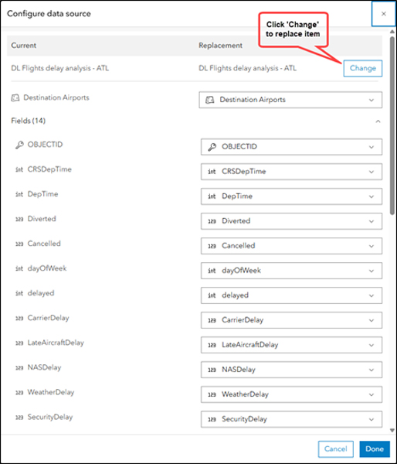The height and width of the screenshot is (464, 397).
Task: Click the 123 number icon beside current WeatherDelay
Action: pos(19,393)
